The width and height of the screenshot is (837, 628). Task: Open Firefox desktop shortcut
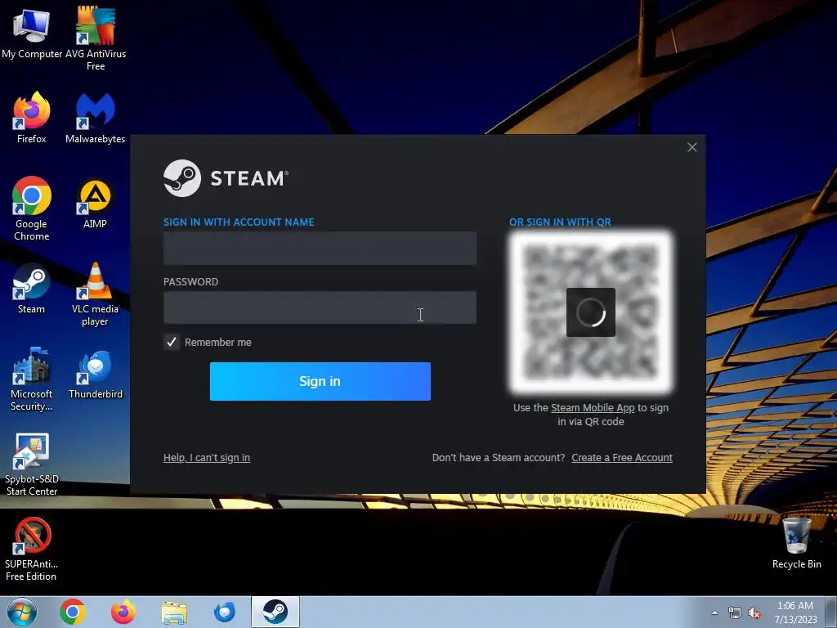point(32,118)
